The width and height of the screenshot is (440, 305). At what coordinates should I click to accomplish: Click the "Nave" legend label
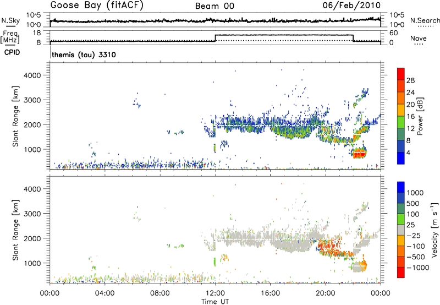pyautogui.click(x=419, y=38)
